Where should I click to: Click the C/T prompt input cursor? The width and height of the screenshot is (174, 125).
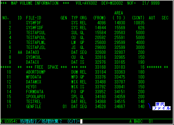pyautogui.click(x=81, y=121)
